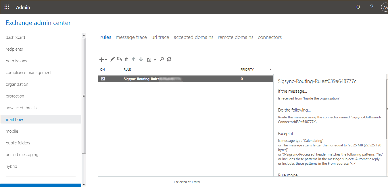Open help via the question mark icon
The height and width of the screenshot is (187, 388).
pyautogui.click(x=372, y=7)
